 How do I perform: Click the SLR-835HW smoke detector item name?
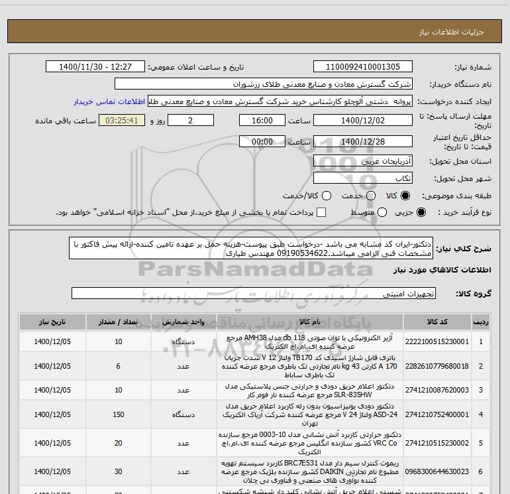[310, 391]
